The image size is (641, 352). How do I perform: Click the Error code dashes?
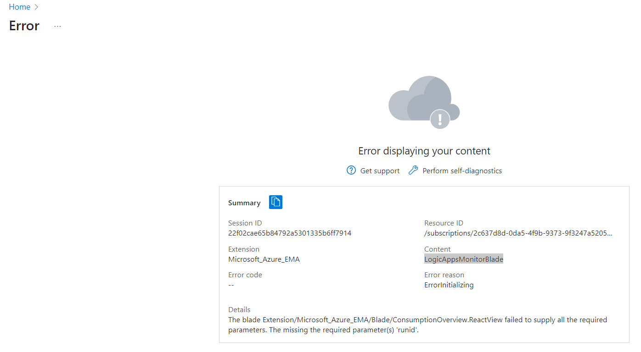[x=231, y=285]
